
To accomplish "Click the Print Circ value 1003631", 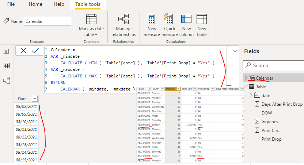I will click(192, 125).
